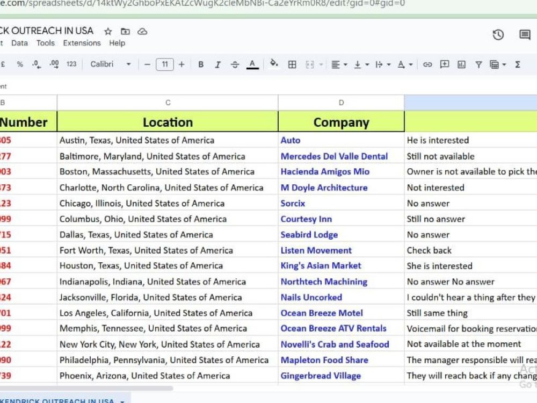Open the functions sigma menu
Image resolution: width=537 pixels, height=403 pixels.
coord(518,64)
